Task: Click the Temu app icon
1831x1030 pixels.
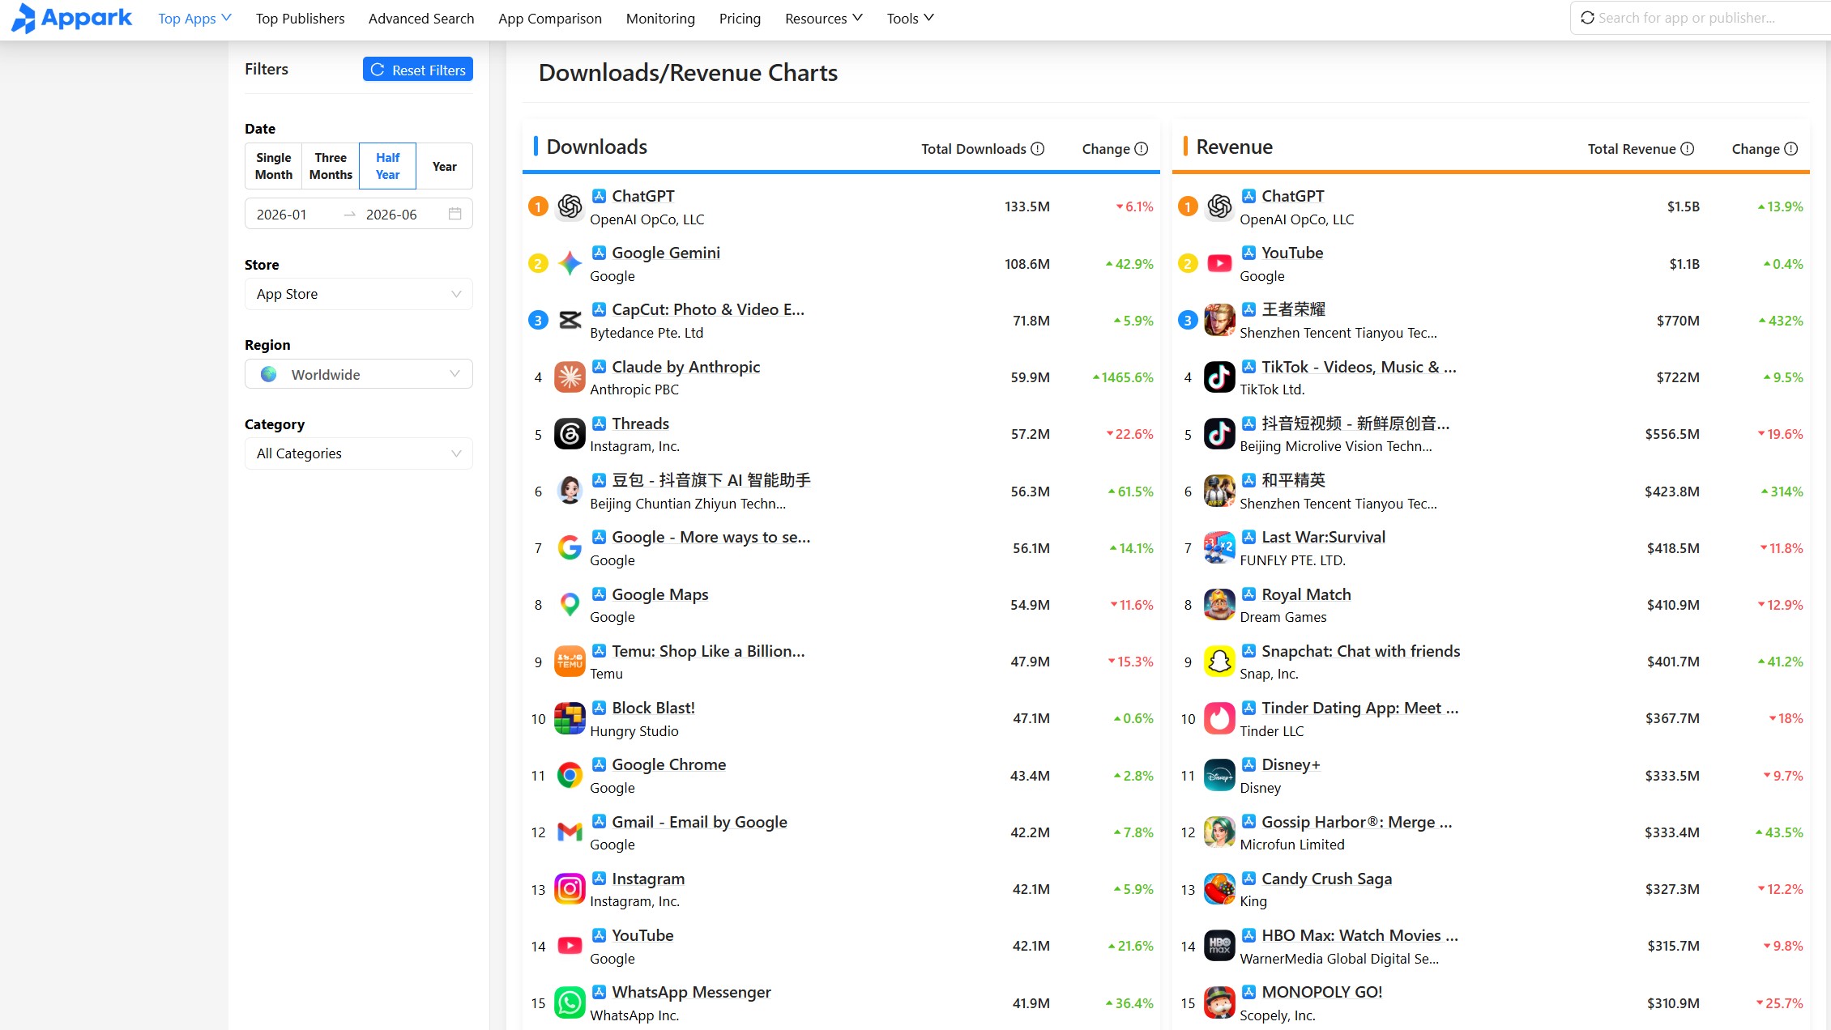Action: (570, 662)
